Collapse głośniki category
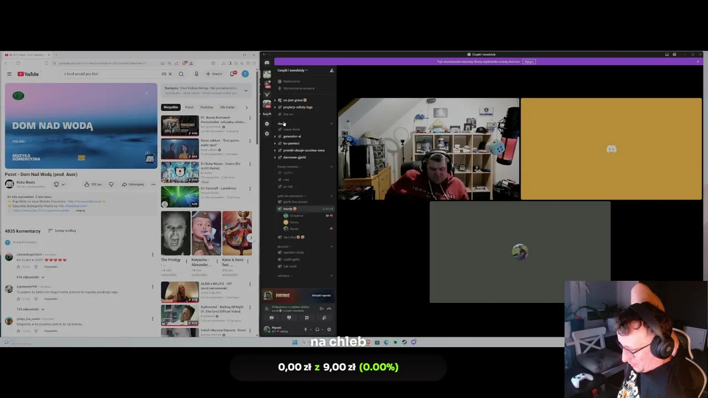This screenshot has width=708, height=398. 283,247
